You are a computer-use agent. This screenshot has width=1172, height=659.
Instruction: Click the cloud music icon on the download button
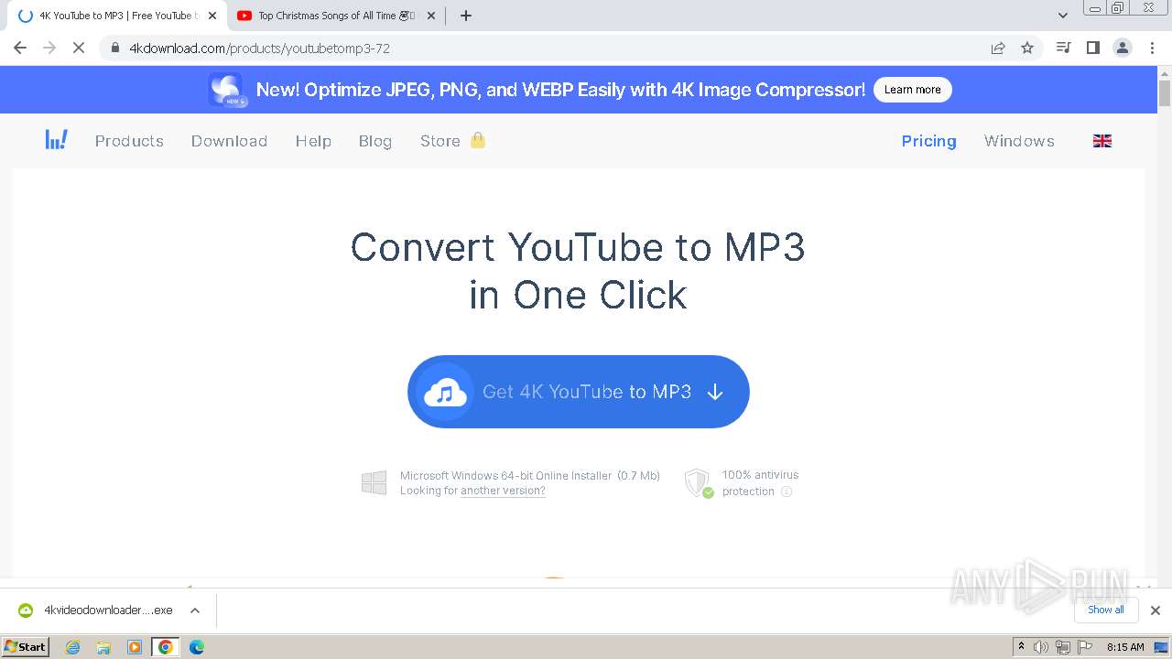click(445, 392)
